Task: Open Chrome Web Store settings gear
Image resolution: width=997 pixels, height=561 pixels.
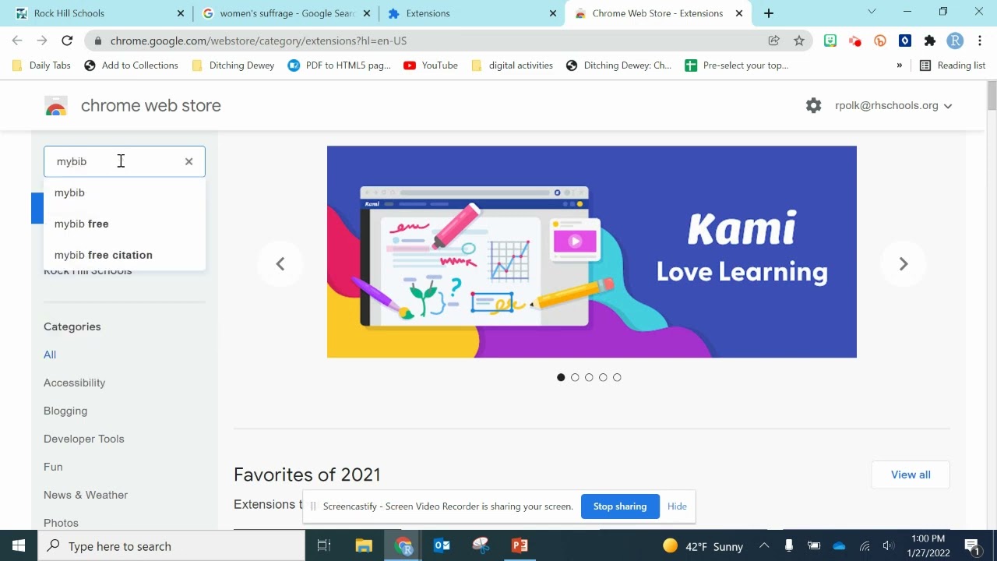Action: point(814,105)
